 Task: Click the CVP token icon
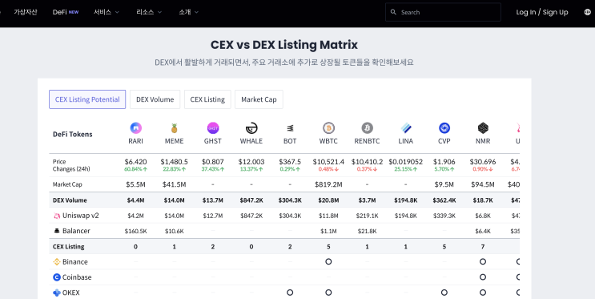[x=444, y=128]
